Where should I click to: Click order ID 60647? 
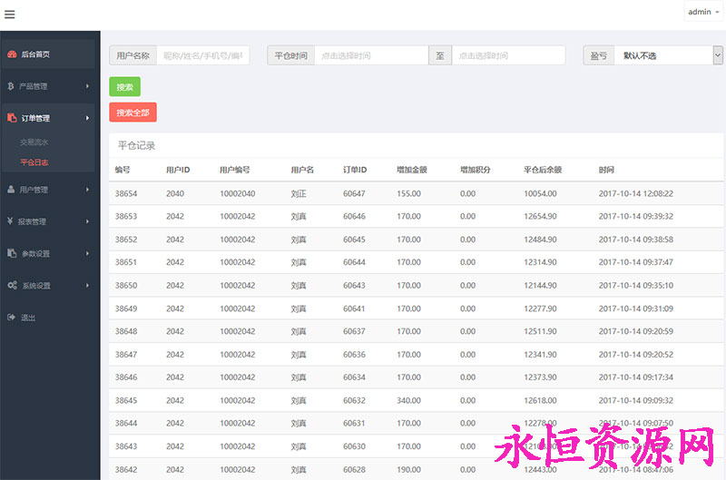click(x=354, y=193)
